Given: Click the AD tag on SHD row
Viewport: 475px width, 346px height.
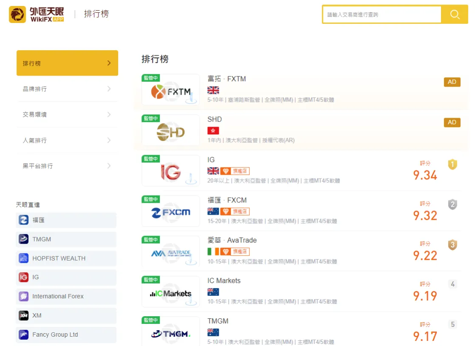Looking at the screenshot, I should 452,122.
